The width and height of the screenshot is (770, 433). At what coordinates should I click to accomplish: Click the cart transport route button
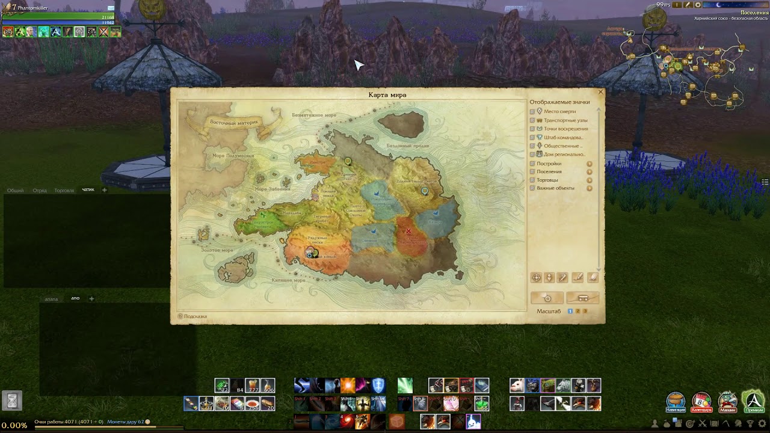click(x=583, y=298)
